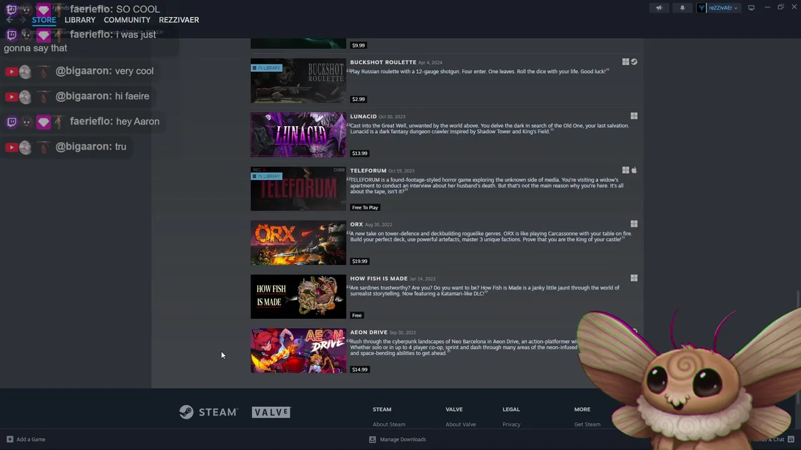Image resolution: width=801 pixels, height=450 pixels.
Task: Open AEON DRIVE title link
Action: tap(369, 332)
